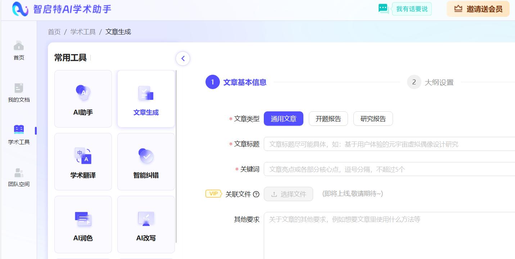Click 文章生成 in the breadcrumb
Viewport: 515px width, 259px height.
[x=118, y=32]
